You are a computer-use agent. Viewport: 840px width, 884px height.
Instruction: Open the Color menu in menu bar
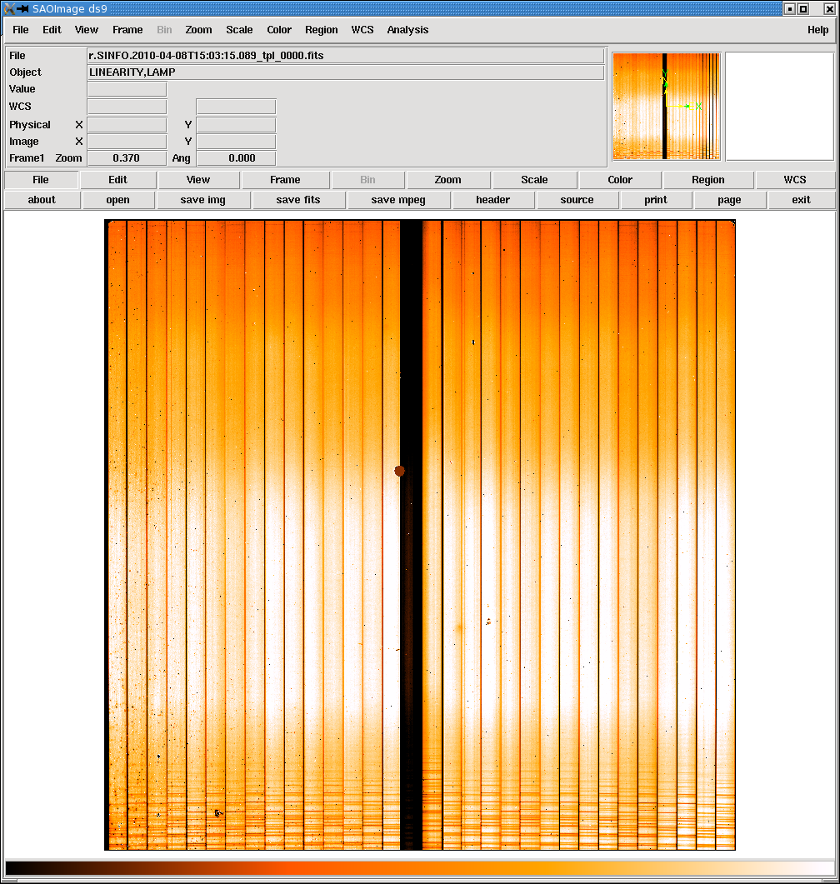[x=279, y=30]
